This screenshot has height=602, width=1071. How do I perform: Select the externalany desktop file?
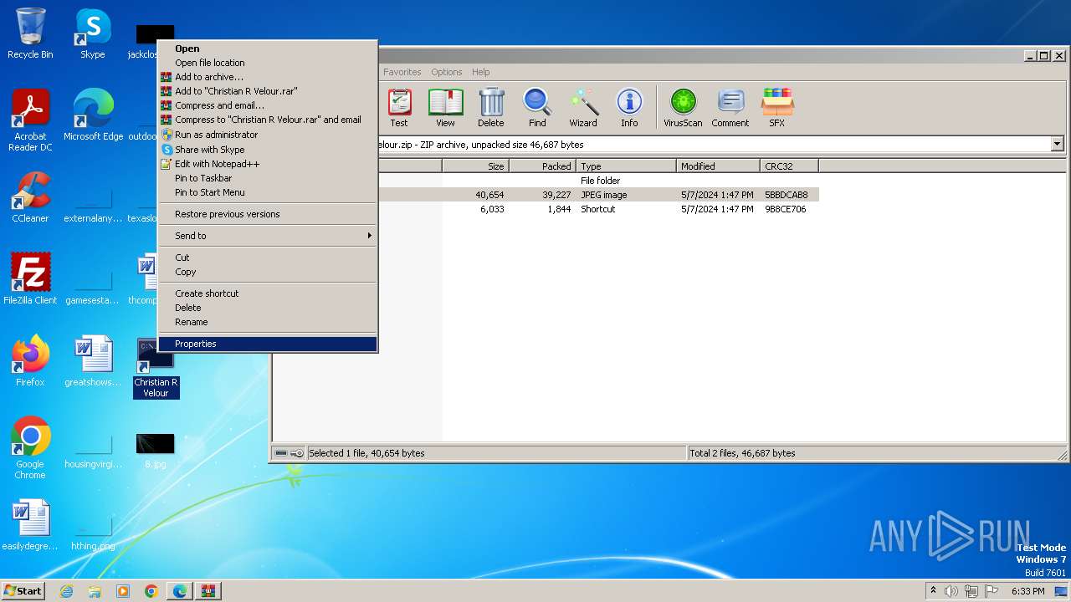93,204
